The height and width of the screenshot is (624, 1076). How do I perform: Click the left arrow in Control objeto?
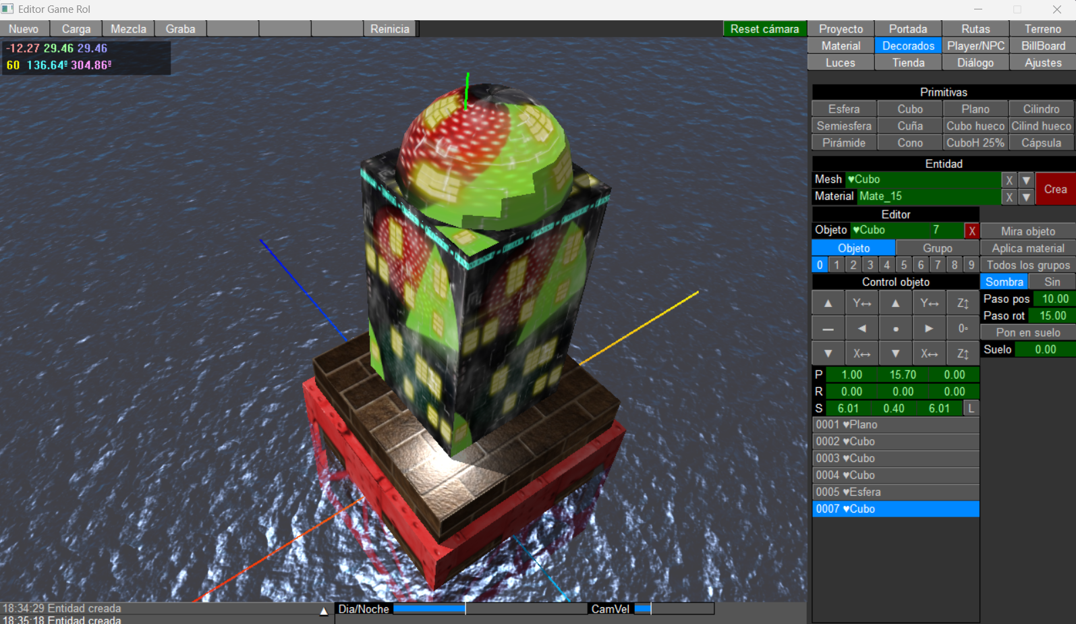coord(861,329)
